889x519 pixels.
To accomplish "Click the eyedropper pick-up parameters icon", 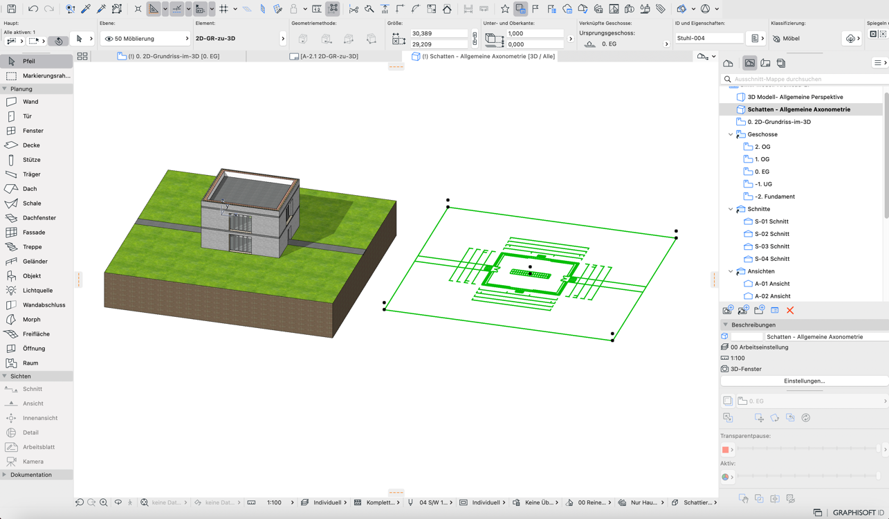I will pyautogui.click(x=86, y=9).
